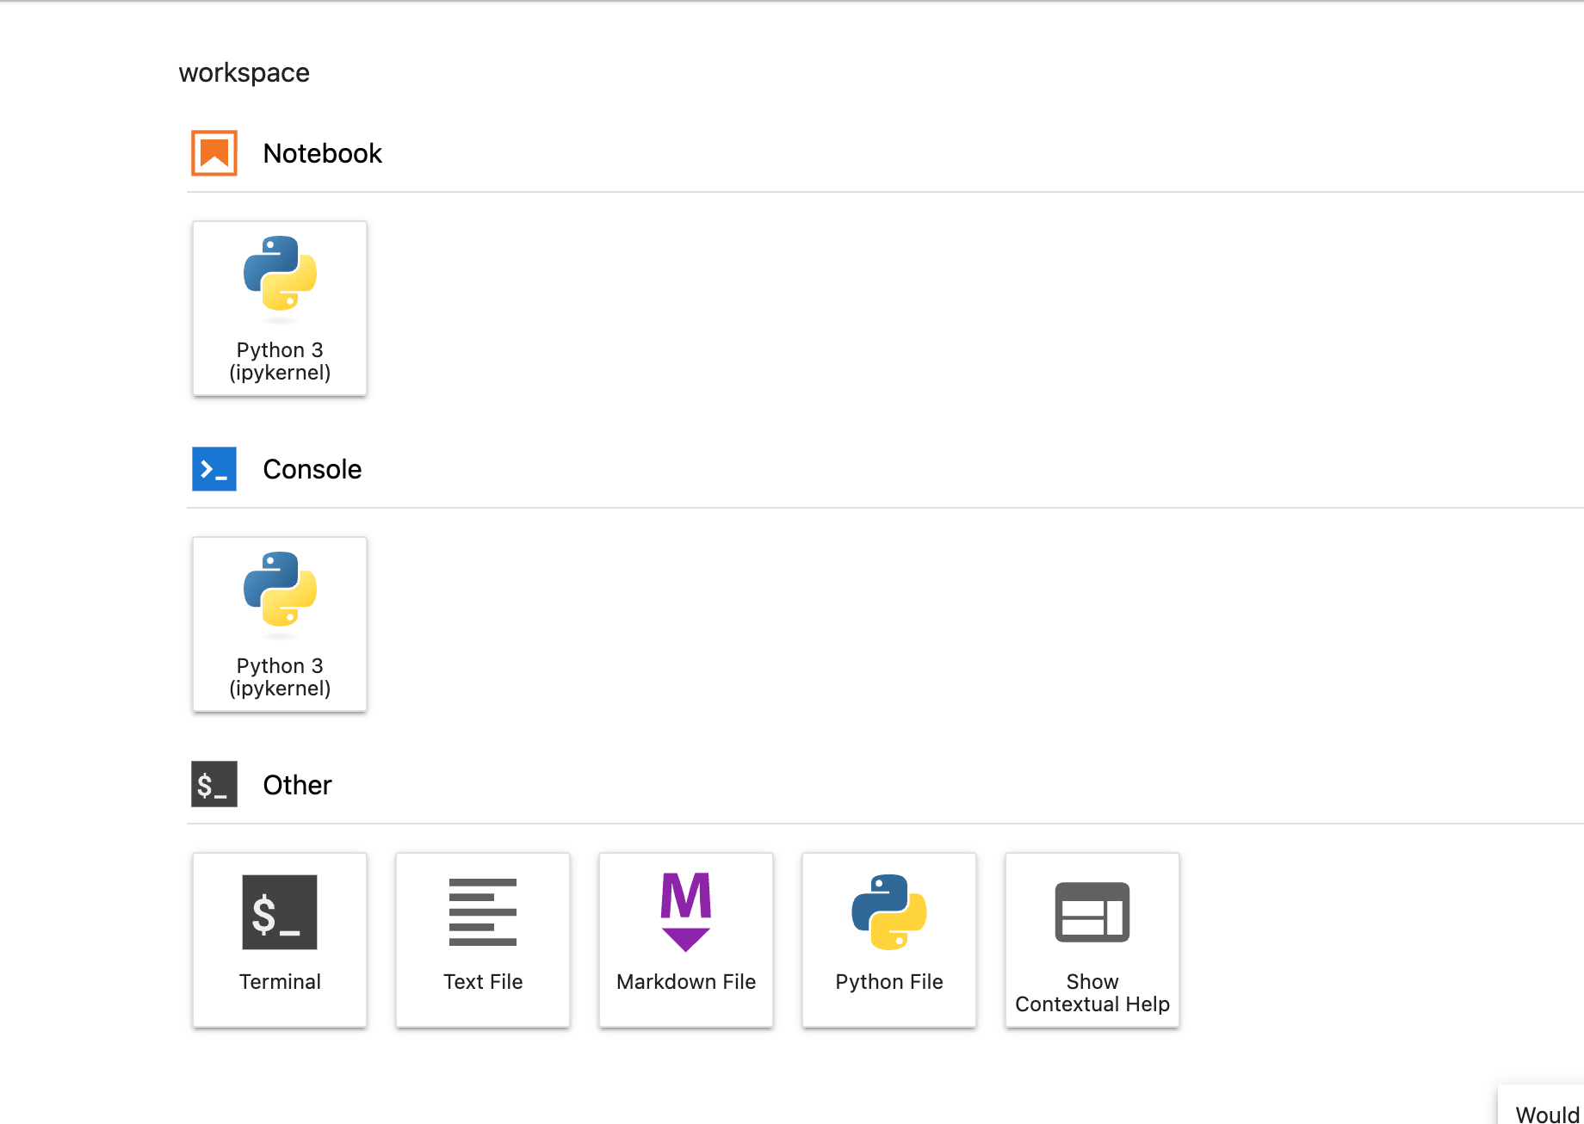Click the Console section heading
Screen dimensions: 1584x1124
coord(312,469)
